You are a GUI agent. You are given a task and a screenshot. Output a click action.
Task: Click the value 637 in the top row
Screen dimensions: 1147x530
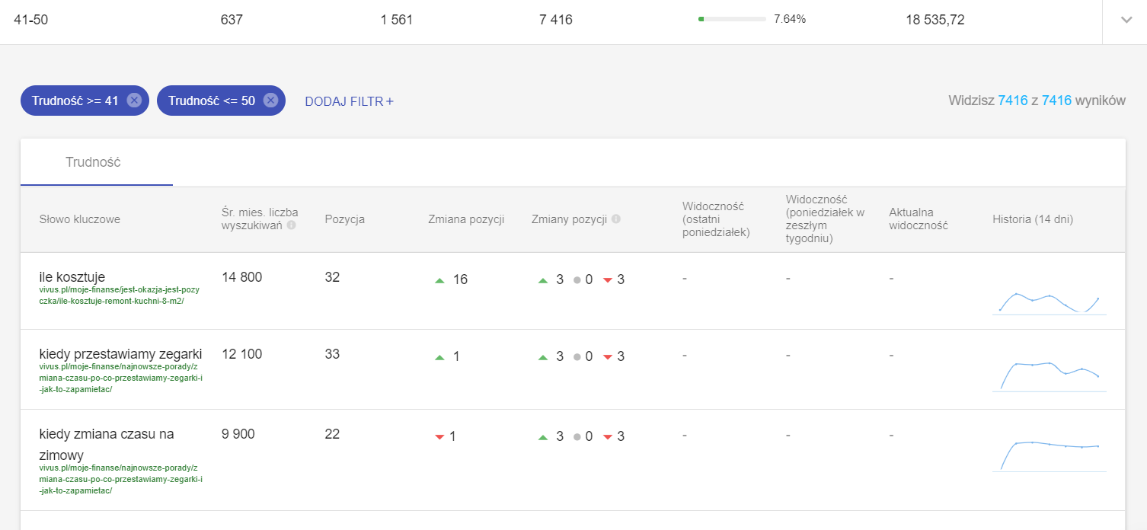232,20
